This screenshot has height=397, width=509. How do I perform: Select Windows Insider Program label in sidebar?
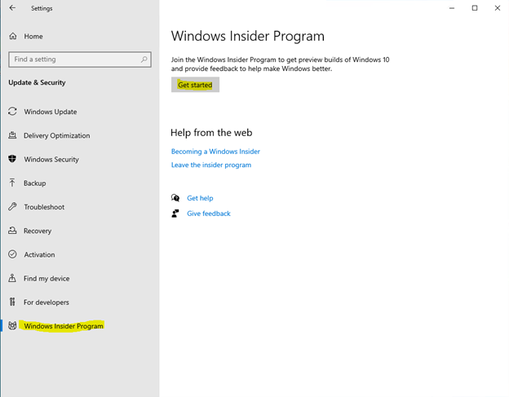coord(64,326)
